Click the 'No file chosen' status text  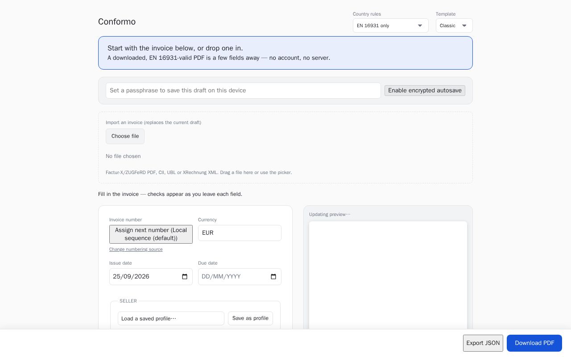click(x=123, y=156)
